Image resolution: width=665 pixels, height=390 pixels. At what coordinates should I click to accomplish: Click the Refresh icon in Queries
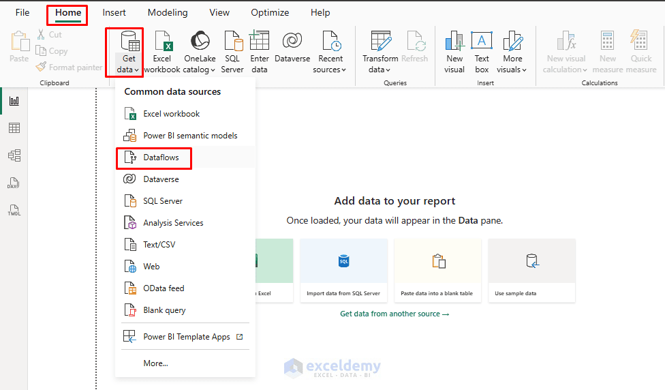(416, 41)
